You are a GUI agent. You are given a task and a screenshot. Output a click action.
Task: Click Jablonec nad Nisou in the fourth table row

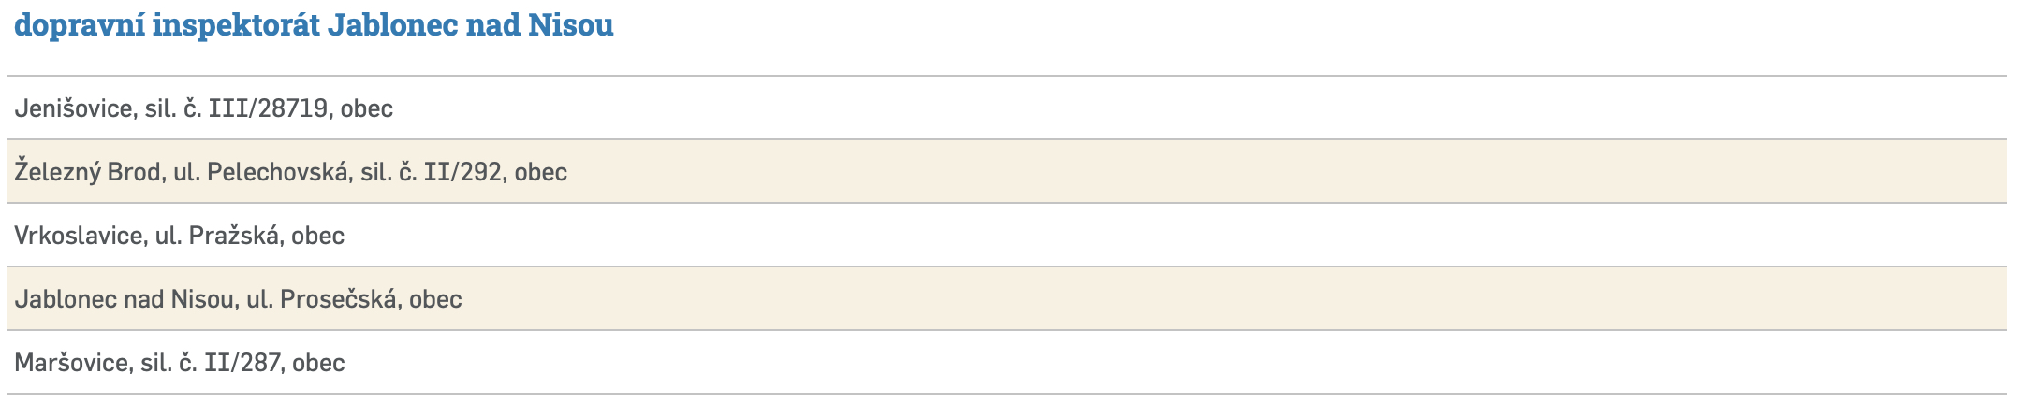[124, 299]
